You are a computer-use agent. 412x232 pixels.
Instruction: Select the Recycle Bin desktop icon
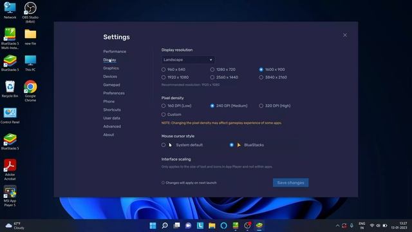click(x=10, y=89)
